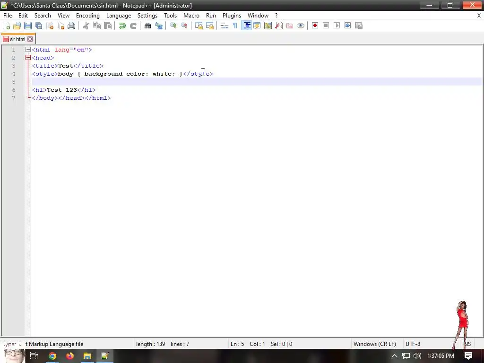Save the current file via floppy icon
This screenshot has height=363, width=484.
(x=28, y=26)
